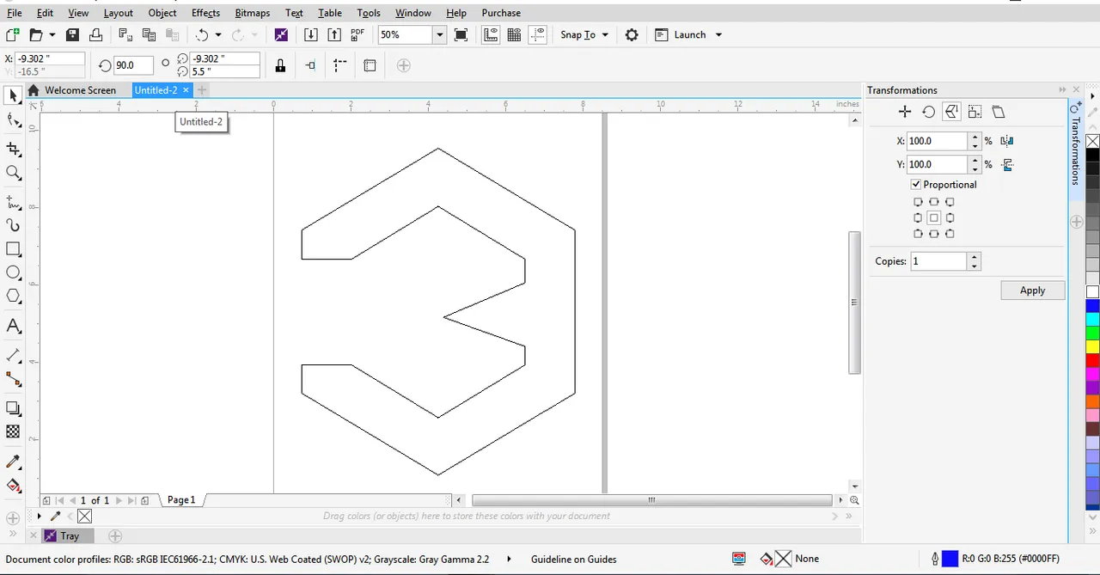Open the zoom level dropdown showing 50%

point(439,34)
